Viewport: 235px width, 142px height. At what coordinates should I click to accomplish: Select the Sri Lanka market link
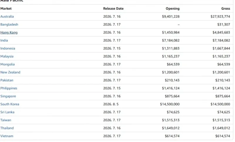tap(7, 112)
